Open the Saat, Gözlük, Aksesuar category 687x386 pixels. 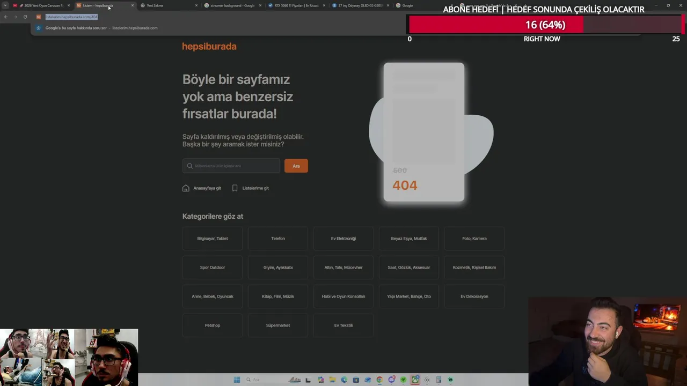(x=409, y=268)
